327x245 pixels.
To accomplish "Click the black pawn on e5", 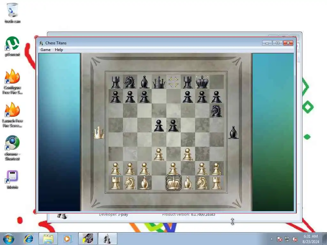I will point(173,125).
